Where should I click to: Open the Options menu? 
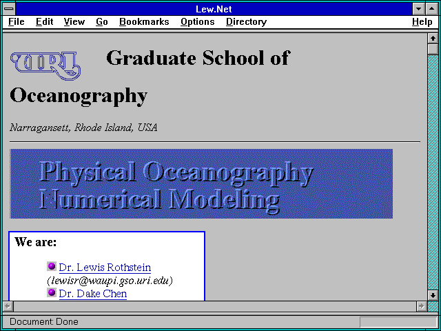point(198,21)
